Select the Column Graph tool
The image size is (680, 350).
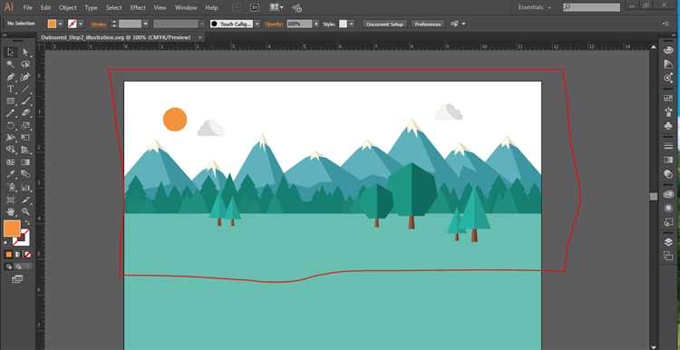pos(25,188)
